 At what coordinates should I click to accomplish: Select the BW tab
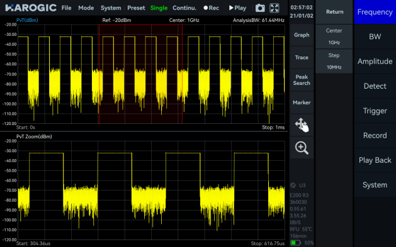point(375,36)
